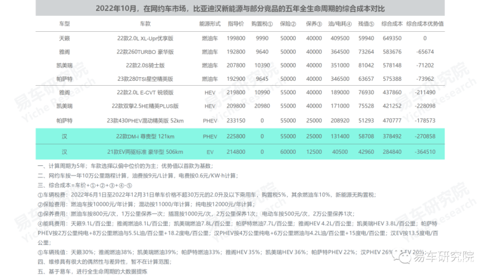Click the 22款260TURBO 豪华版 cell
The height and width of the screenshot is (278, 490).
point(144,51)
